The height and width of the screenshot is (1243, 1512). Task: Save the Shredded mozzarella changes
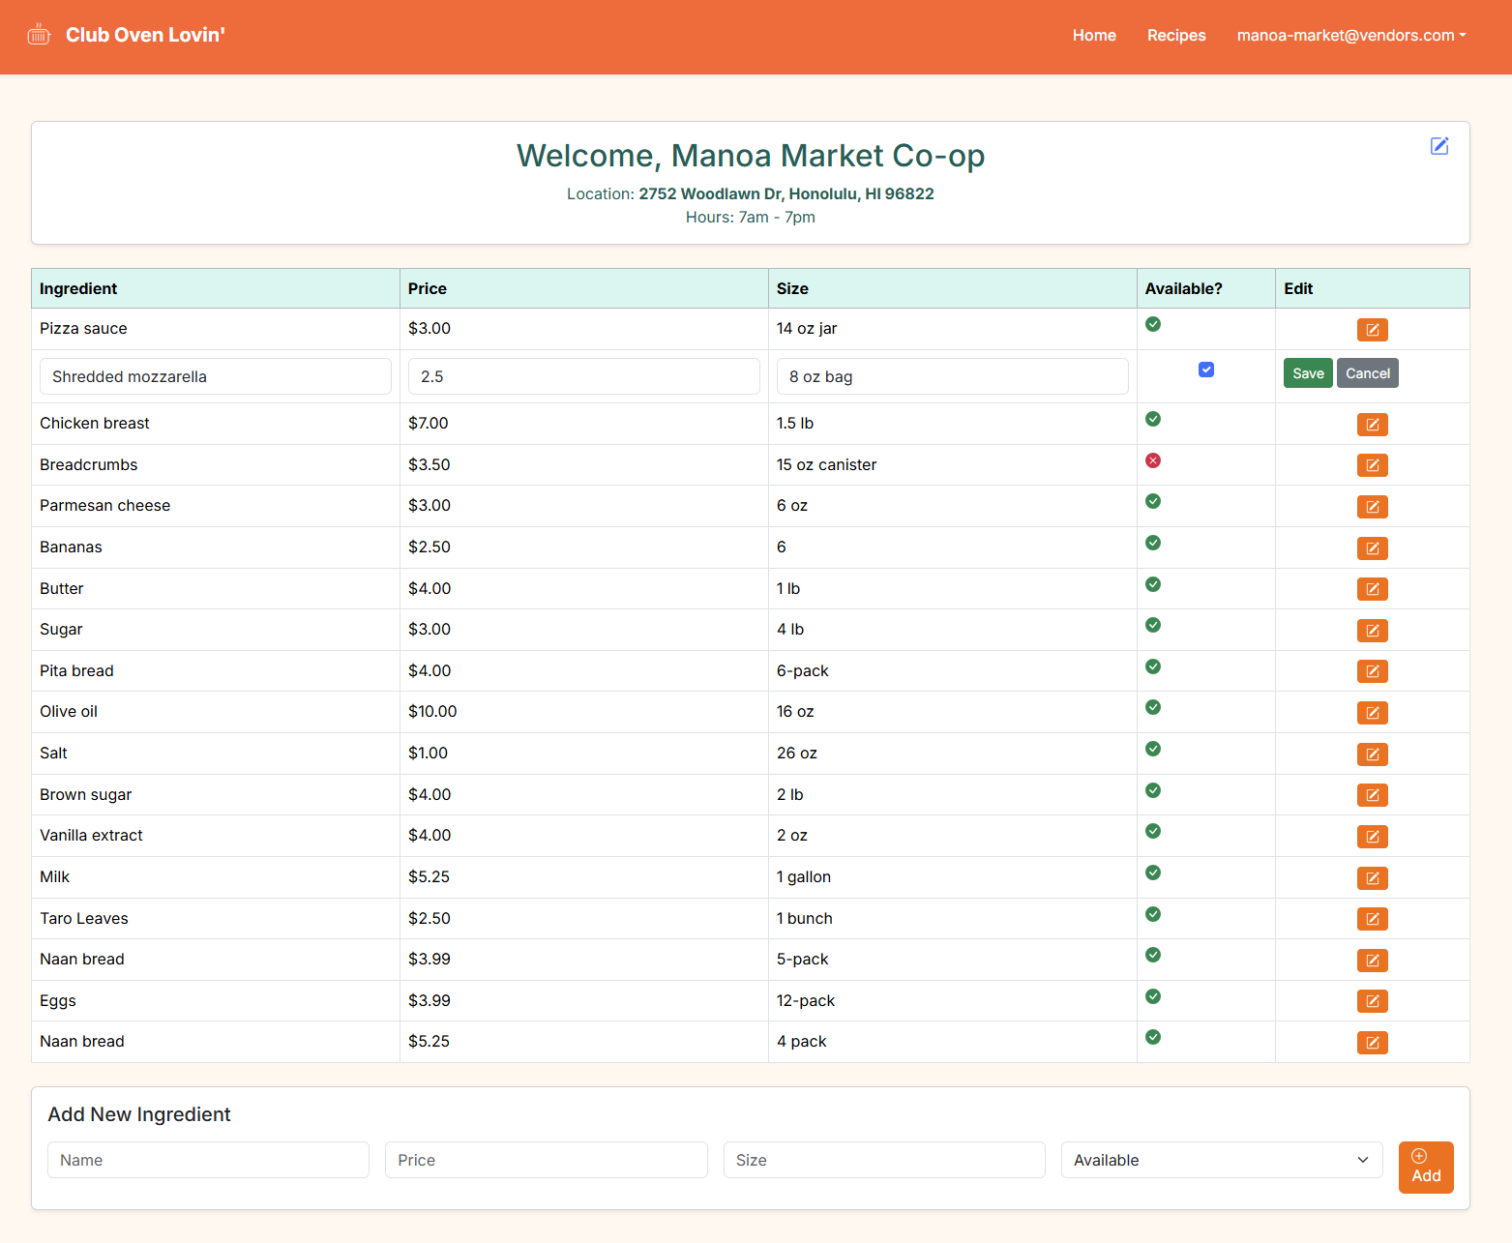click(1308, 373)
